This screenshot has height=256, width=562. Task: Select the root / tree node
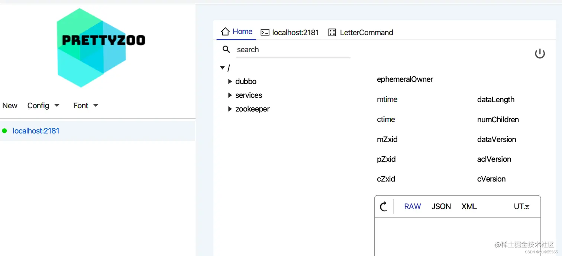point(229,68)
